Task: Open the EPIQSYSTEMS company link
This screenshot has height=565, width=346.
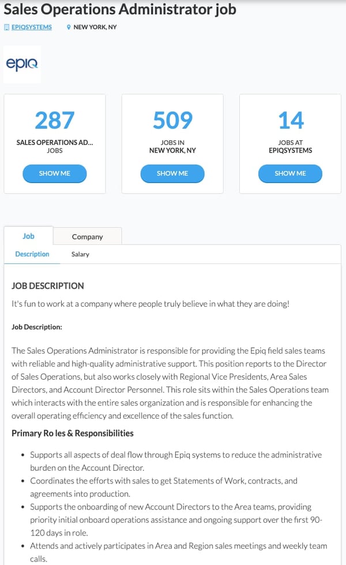Action: click(32, 27)
